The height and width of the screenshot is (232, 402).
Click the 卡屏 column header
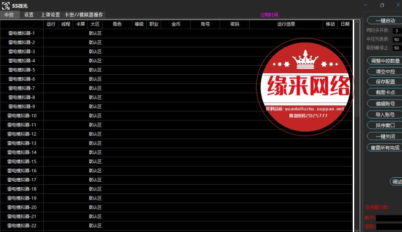click(x=80, y=24)
